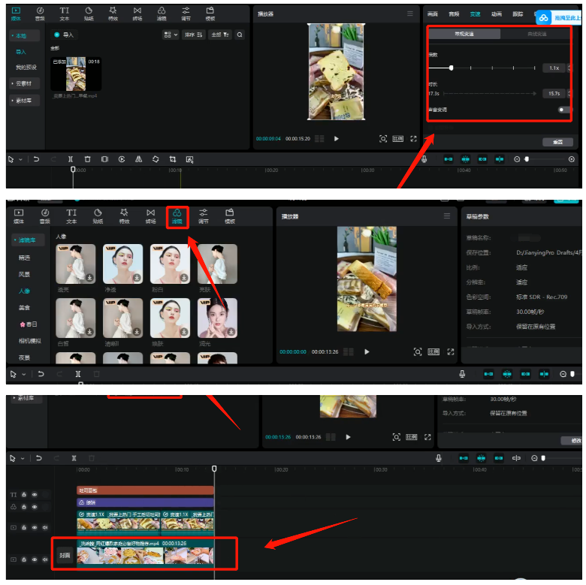This screenshot has height=585, width=586.
Task: Open search in the media import panel
Action: coord(240,35)
